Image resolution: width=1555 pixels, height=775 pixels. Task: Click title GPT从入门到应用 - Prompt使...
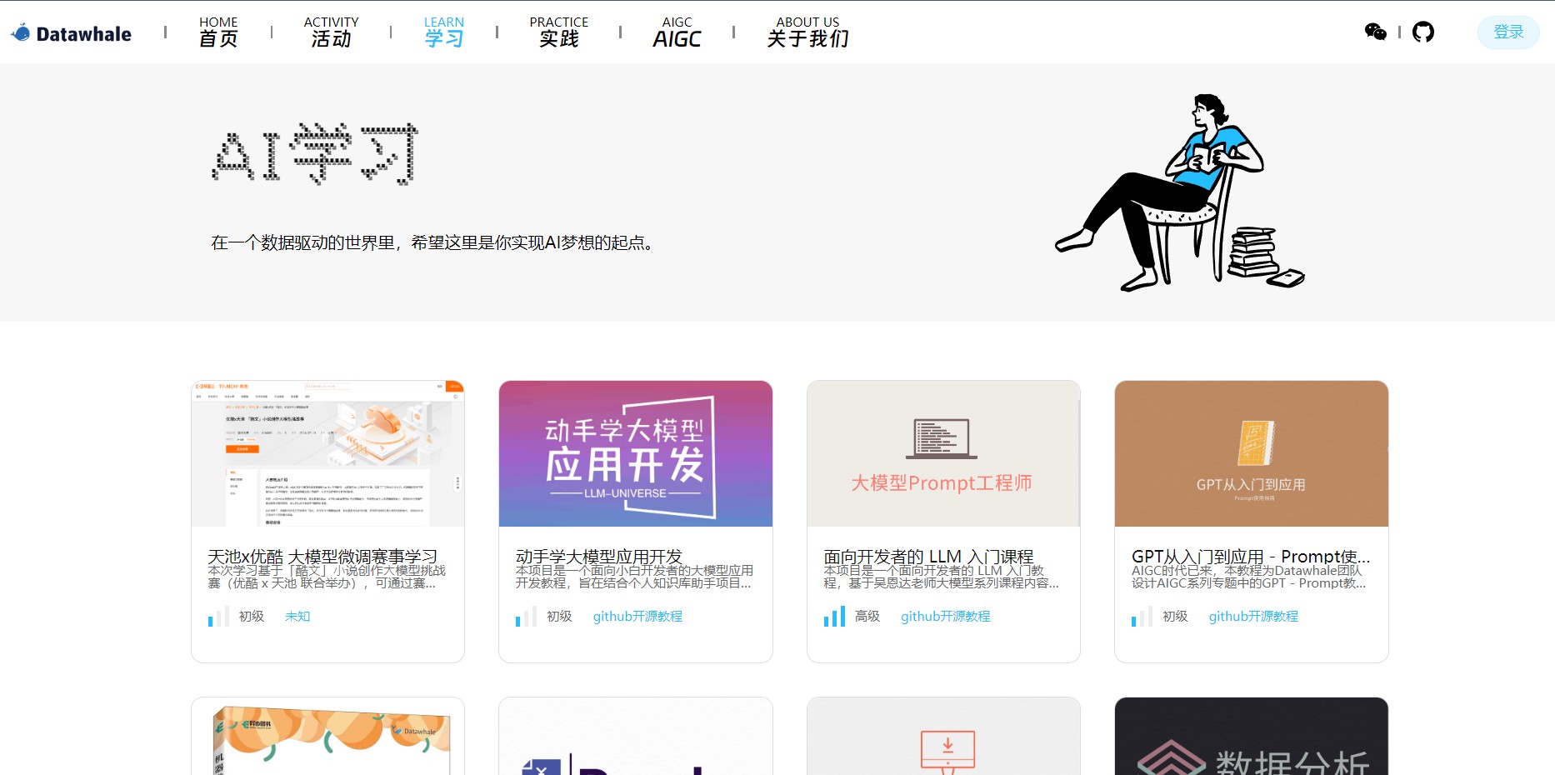click(x=1251, y=556)
